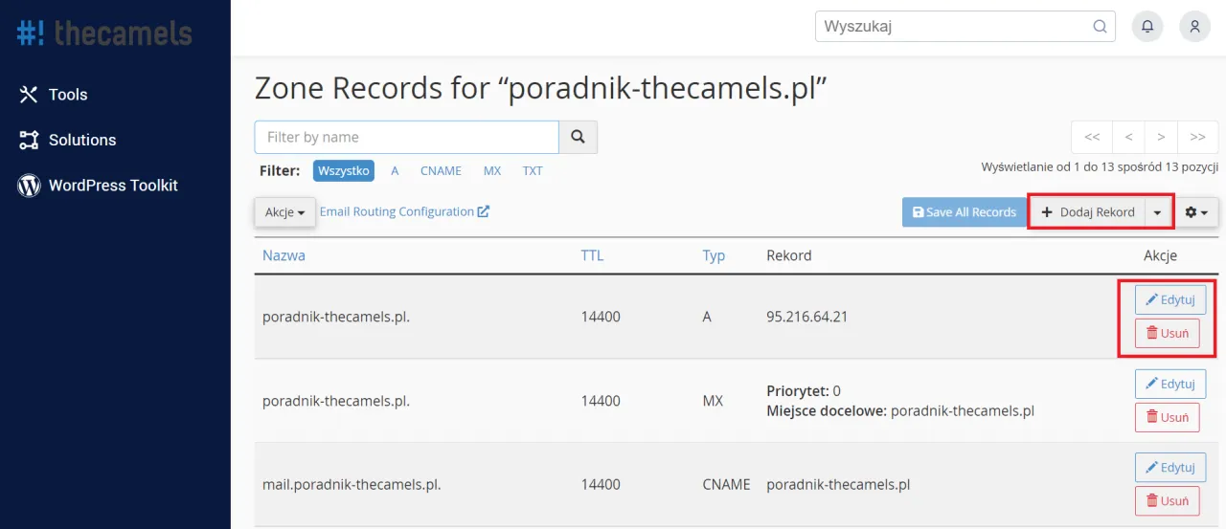
Task: Click the magnifier icon in Wyszukaj box
Action: 1100,27
